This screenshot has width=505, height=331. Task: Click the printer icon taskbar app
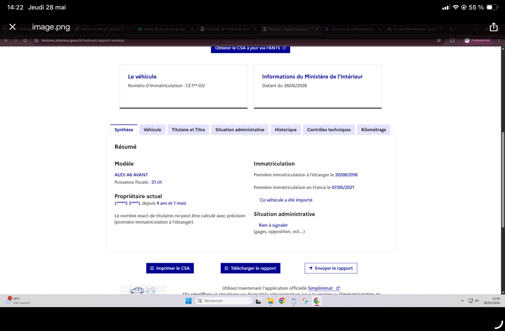[x=294, y=301]
